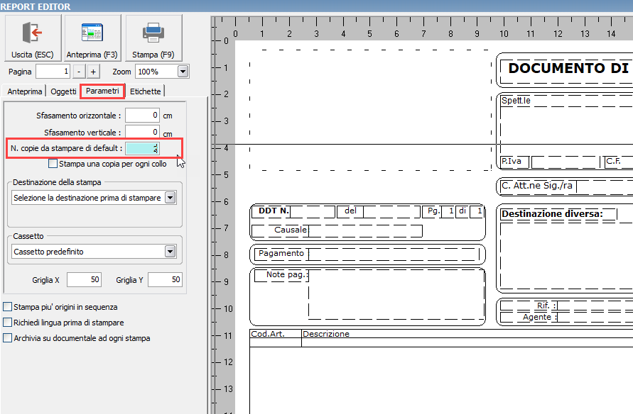Decrease page number with minus button
This screenshot has width=633, height=414.
tap(79, 72)
